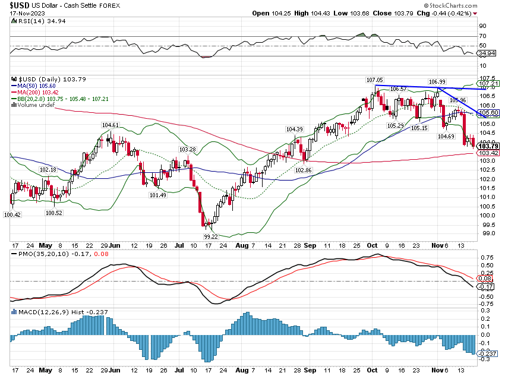Select the blue MA(50) legend line swatch
The image size is (505, 376).
click(x=14, y=86)
